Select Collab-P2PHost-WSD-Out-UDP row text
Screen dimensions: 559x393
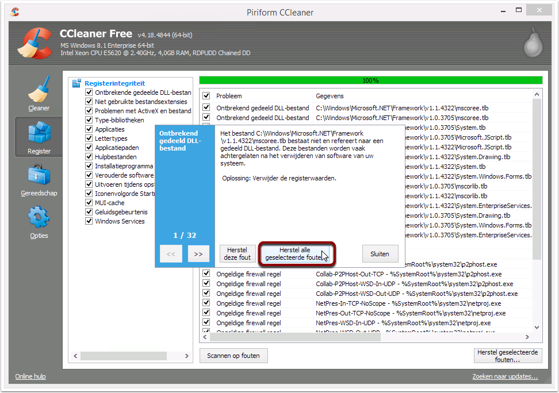pos(417,293)
